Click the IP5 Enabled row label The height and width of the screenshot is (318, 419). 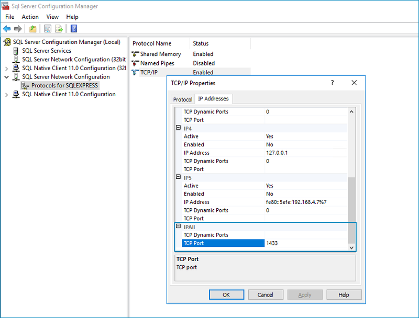[194, 194]
